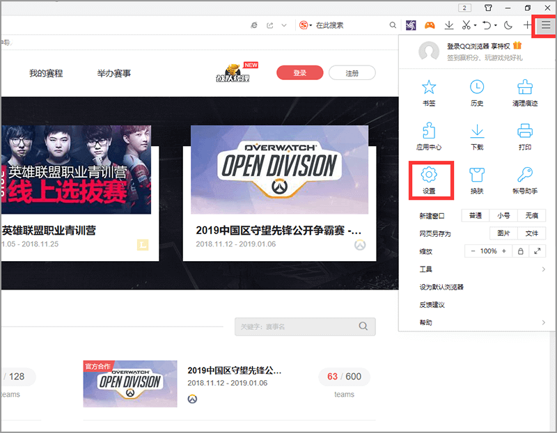The image size is (557, 433).
Task: Click into the 关键字: 赛事名 search field
Action: (305, 326)
